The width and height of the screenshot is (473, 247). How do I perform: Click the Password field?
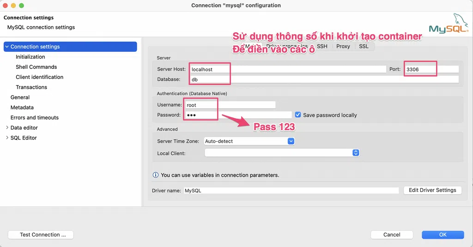(238, 115)
